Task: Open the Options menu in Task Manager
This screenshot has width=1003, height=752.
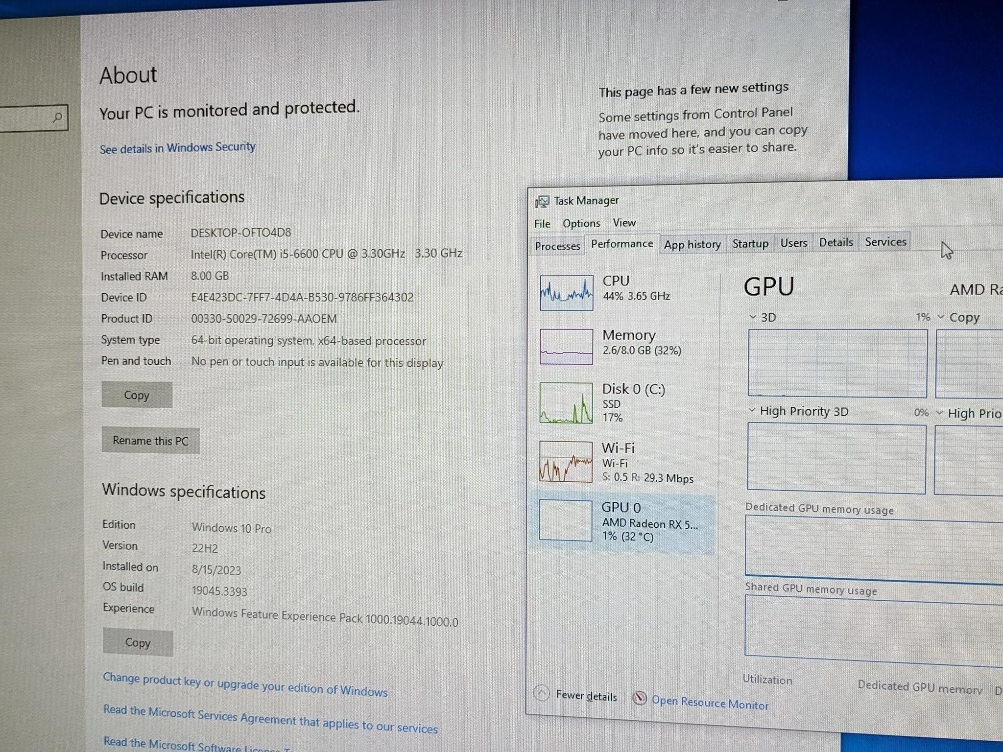Action: point(581,223)
